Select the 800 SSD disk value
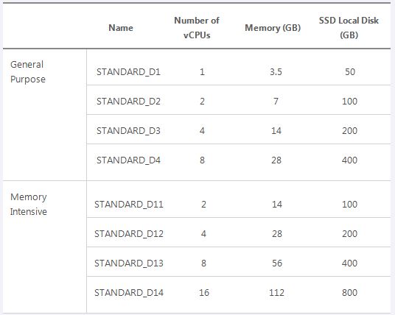The height and width of the screenshot is (315, 395). [349, 293]
